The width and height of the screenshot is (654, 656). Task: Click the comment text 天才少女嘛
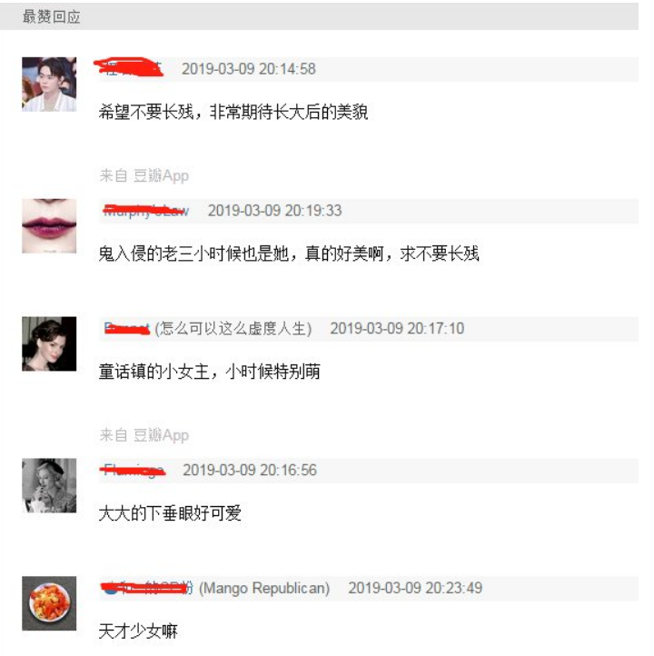tap(138, 631)
